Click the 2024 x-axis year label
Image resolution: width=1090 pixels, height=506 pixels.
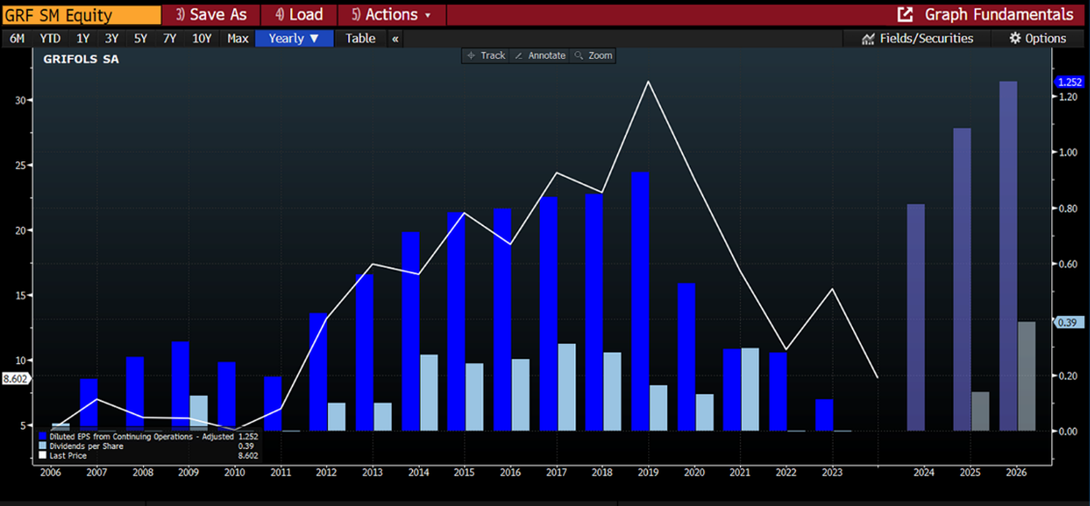coord(924,471)
